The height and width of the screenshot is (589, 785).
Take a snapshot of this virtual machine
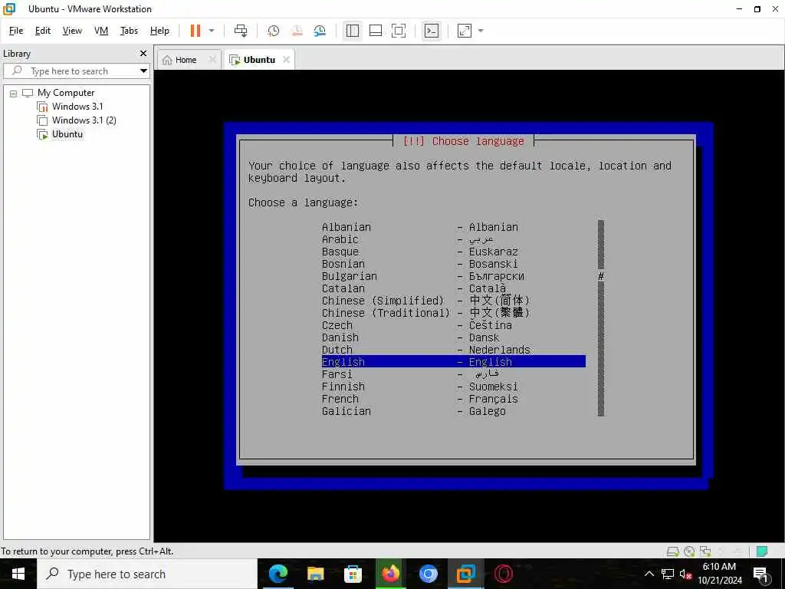[x=274, y=31]
